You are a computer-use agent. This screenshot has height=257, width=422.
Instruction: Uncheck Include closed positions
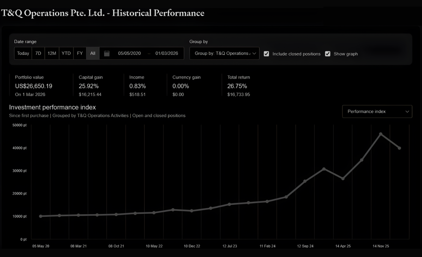click(x=266, y=54)
